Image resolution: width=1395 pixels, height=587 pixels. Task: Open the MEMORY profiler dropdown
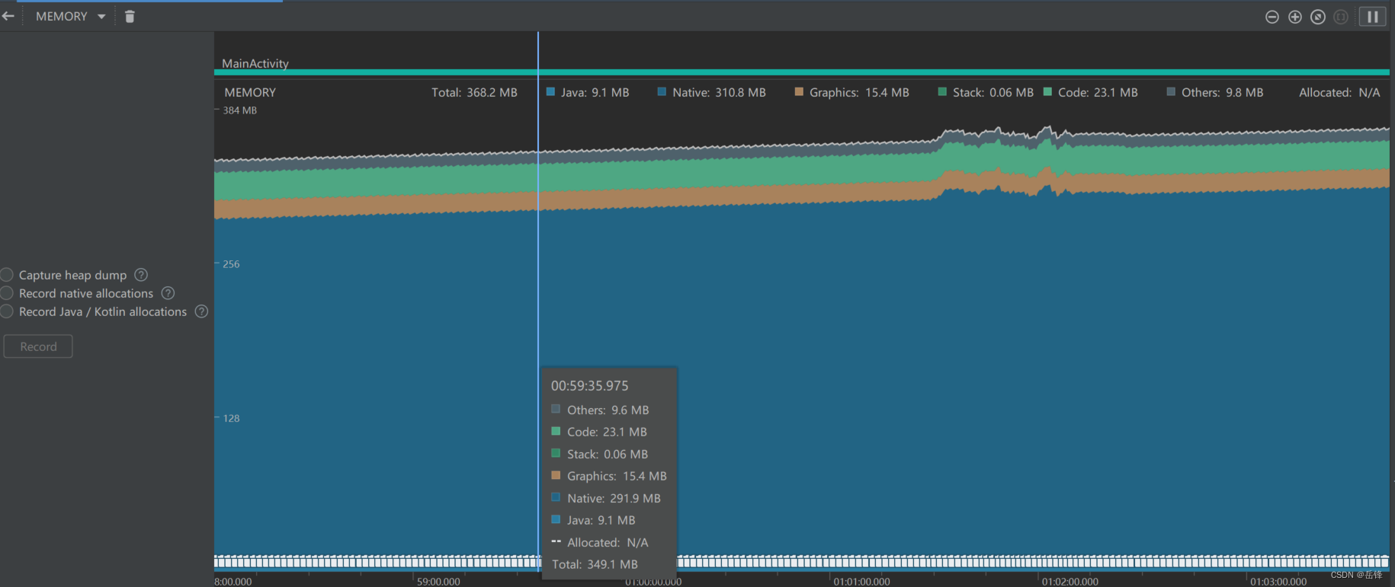(x=70, y=16)
